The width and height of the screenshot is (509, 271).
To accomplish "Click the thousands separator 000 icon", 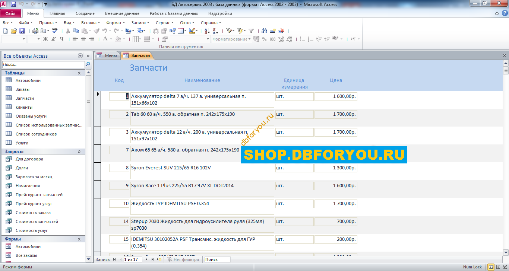I will [272, 39].
